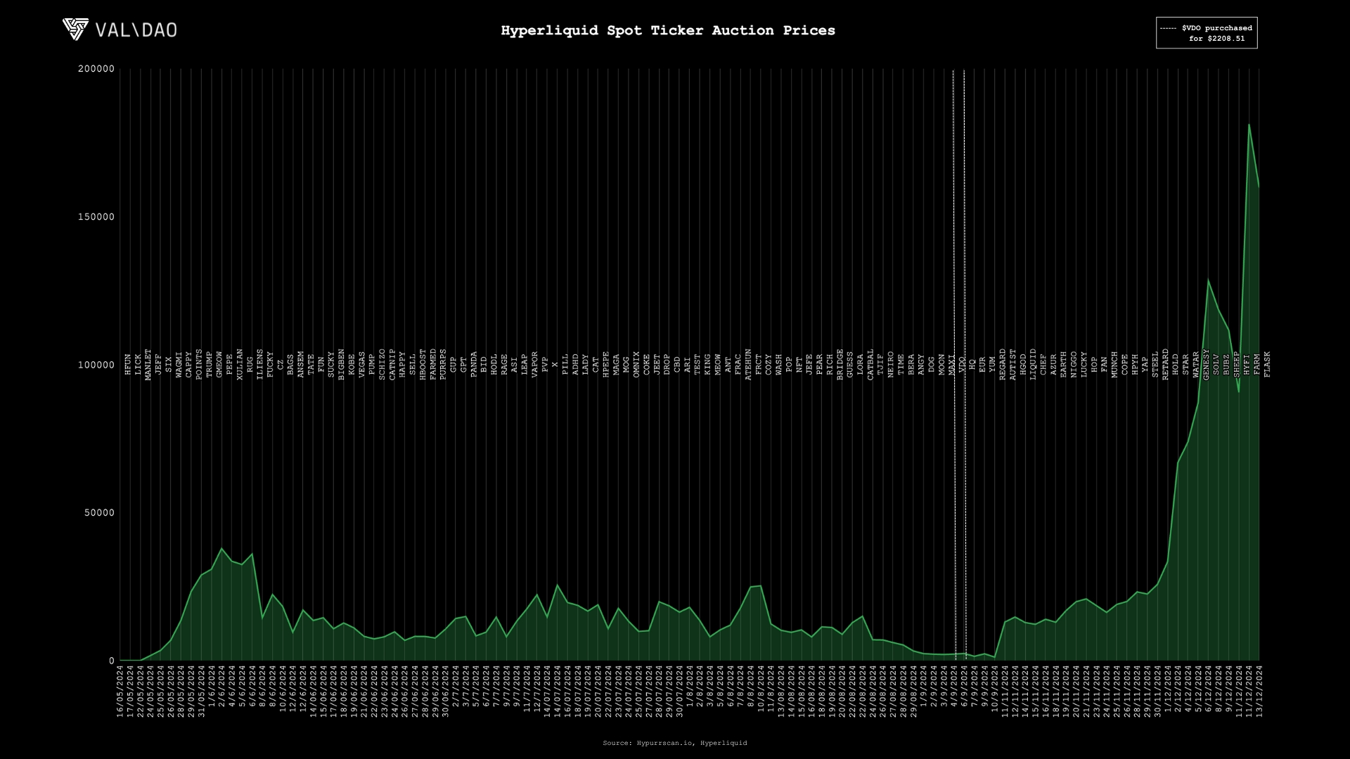Click the VAPOR ticker label
Viewport: 1350px width, 759px height.
click(535, 365)
